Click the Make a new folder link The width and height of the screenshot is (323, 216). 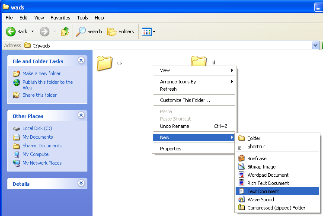coord(42,73)
